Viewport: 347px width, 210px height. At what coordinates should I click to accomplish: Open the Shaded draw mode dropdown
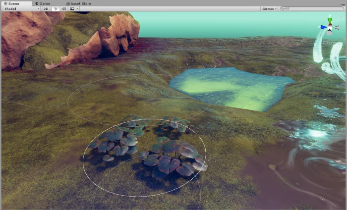[21, 9]
